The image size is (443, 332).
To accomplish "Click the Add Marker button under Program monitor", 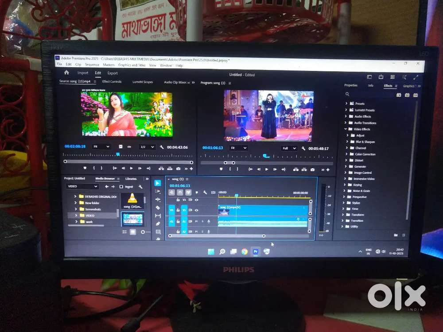I will 221,170.
